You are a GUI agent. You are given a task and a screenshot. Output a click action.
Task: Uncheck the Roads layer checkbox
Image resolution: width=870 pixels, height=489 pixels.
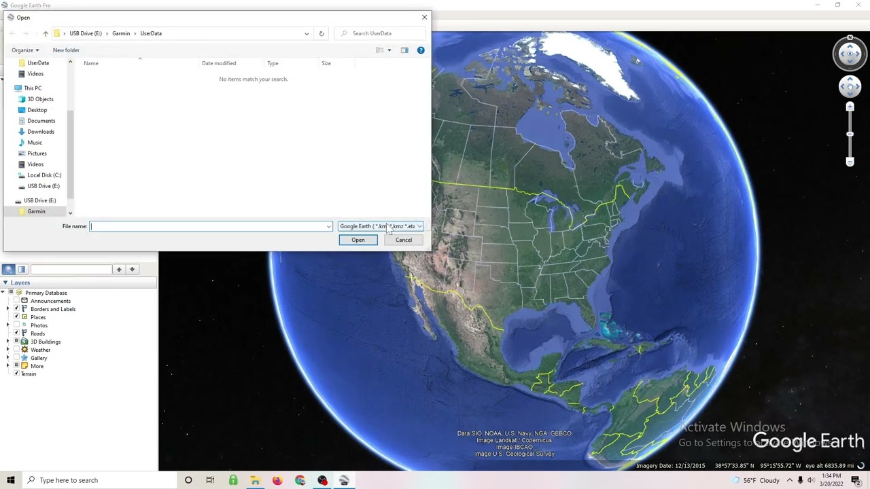[x=16, y=333]
